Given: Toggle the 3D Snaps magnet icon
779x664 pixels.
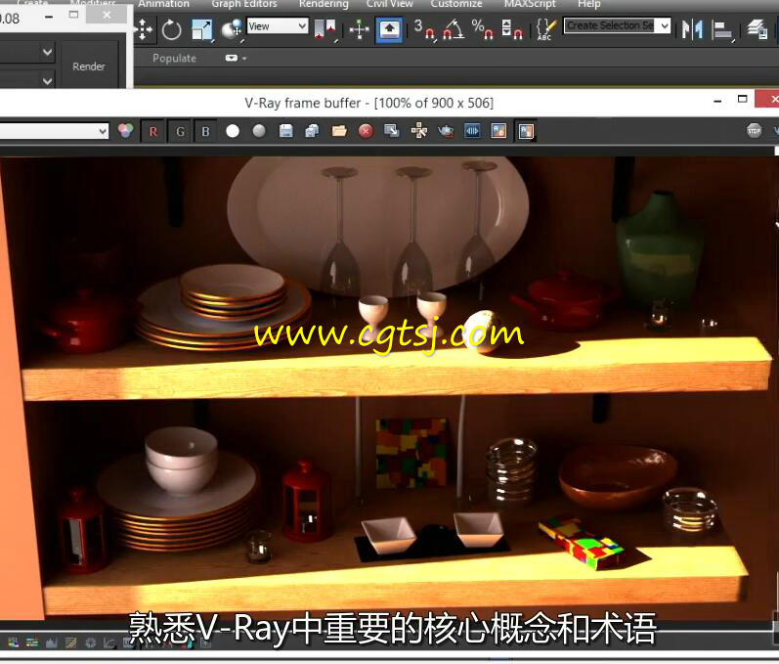Looking at the screenshot, I should [425, 29].
